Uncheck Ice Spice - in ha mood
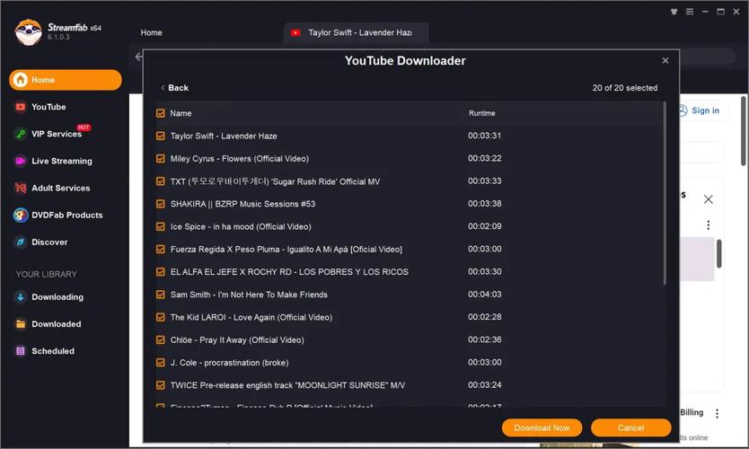 (x=161, y=226)
